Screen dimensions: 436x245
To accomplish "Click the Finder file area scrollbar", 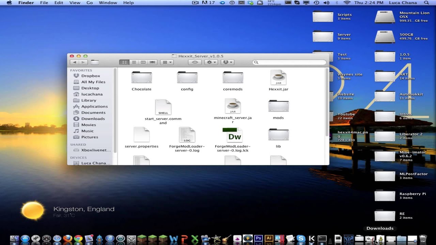I will [327, 102].
